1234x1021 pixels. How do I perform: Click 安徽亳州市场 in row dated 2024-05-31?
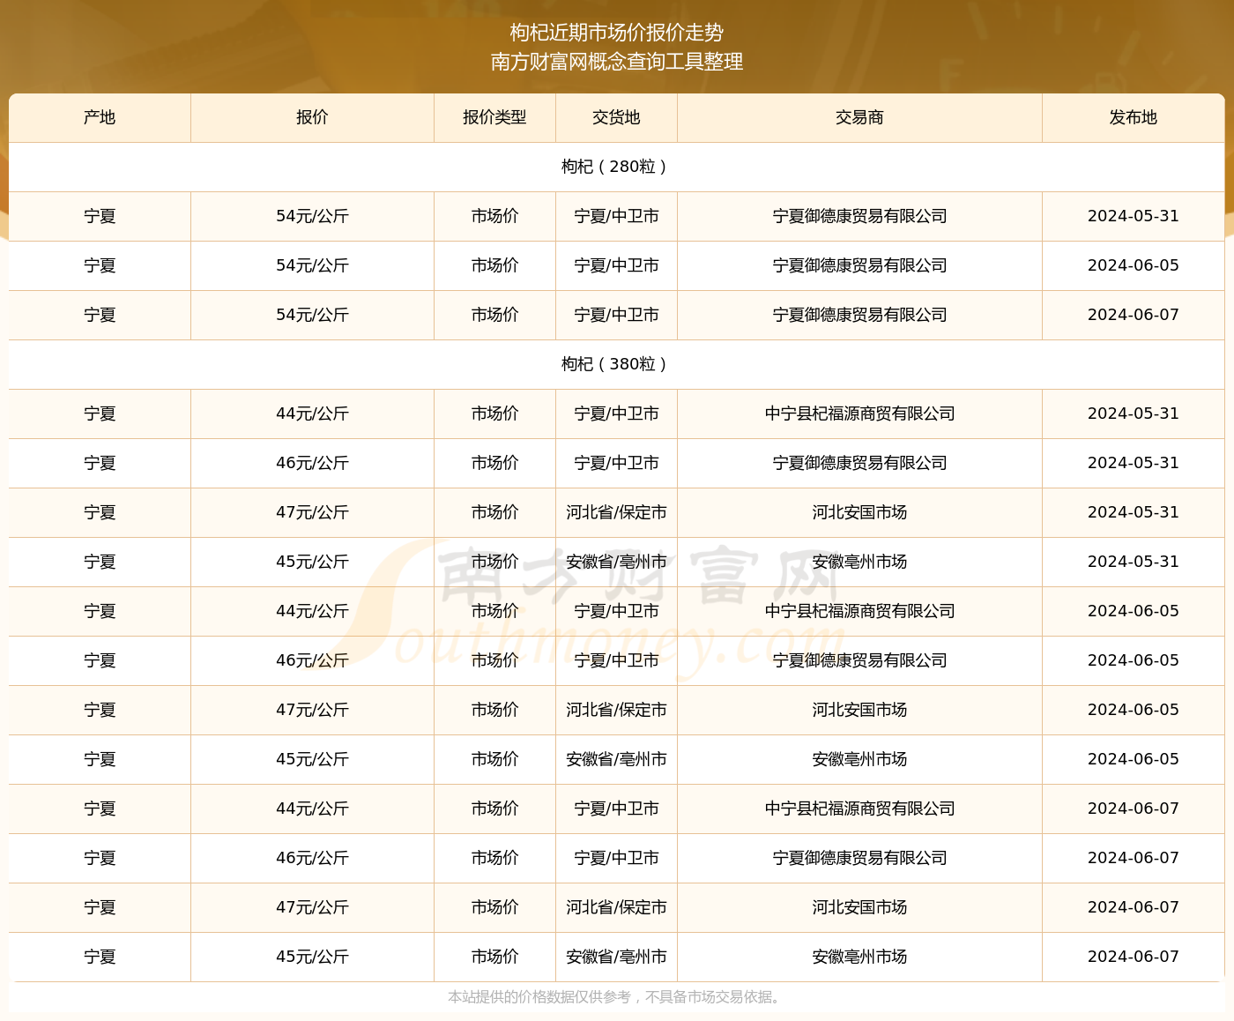click(859, 562)
